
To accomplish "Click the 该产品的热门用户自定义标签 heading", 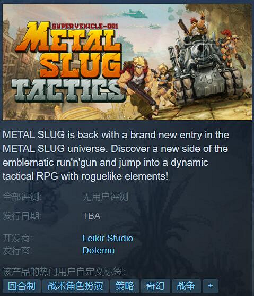I will [x=64, y=272].
